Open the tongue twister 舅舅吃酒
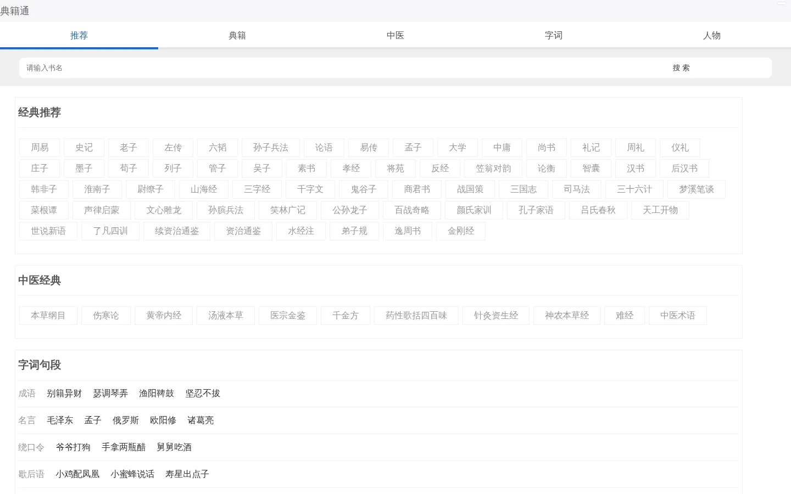 click(x=174, y=447)
